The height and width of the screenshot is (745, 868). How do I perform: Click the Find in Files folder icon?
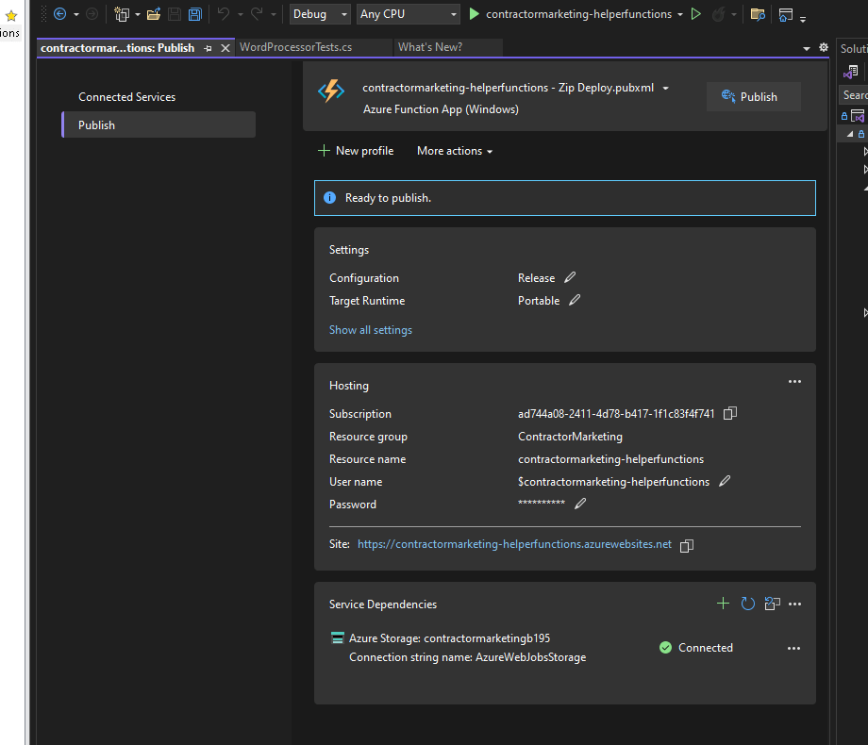tap(758, 14)
